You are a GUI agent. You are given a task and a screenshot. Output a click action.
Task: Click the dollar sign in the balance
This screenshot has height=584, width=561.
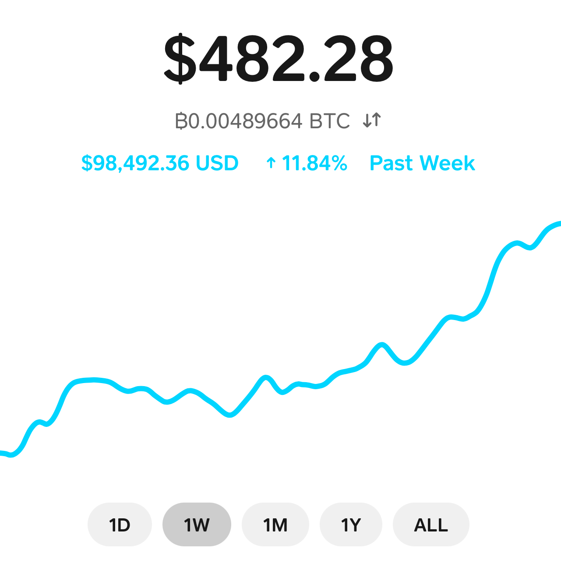[180, 59]
